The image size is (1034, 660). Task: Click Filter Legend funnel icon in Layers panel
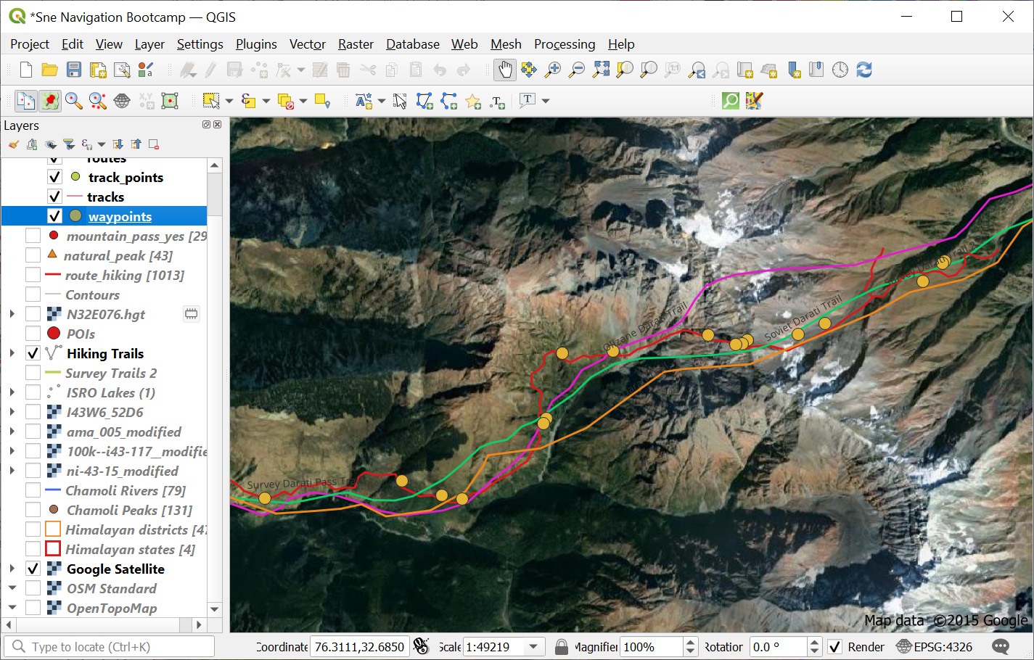[69, 144]
